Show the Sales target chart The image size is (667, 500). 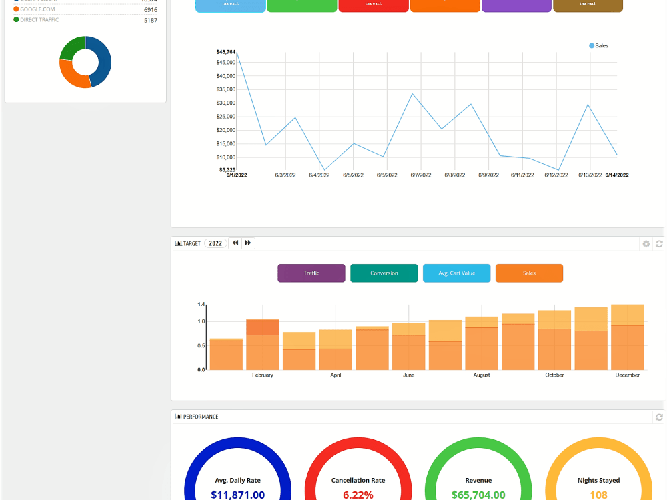(529, 273)
